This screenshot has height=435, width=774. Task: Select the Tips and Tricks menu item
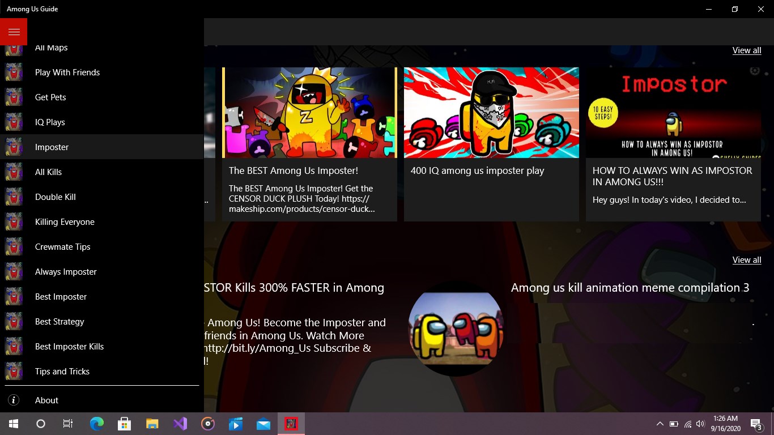(x=102, y=372)
